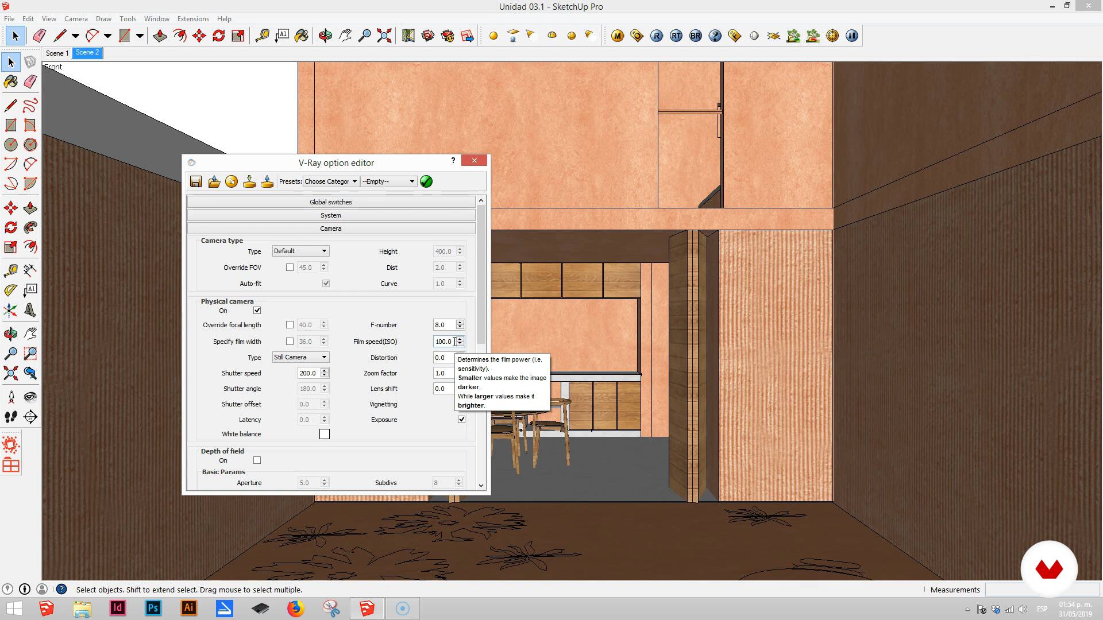The height and width of the screenshot is (620, 1103).
Task: Open the Camera type Default dropdown
Action: tap(300, 251)
